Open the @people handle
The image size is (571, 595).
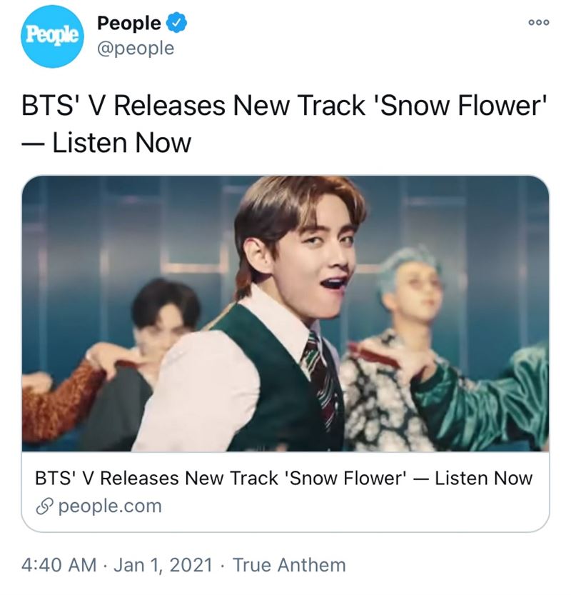pos(136,48)
